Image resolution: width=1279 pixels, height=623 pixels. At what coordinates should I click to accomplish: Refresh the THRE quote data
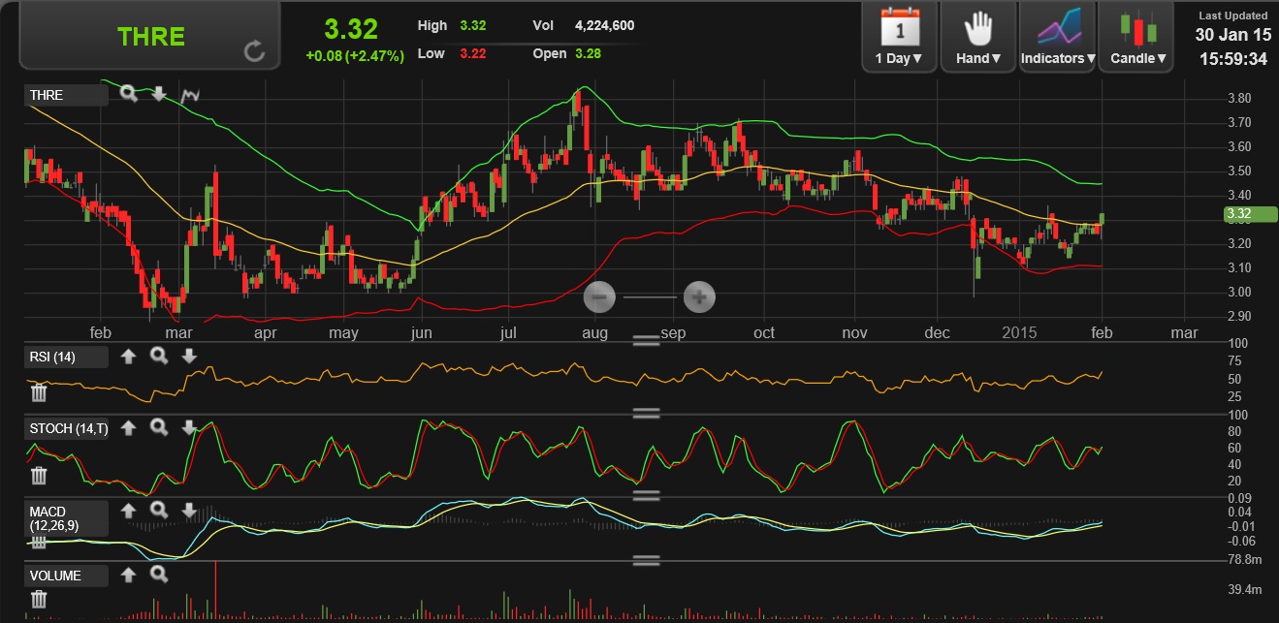(x=254, y=51)
